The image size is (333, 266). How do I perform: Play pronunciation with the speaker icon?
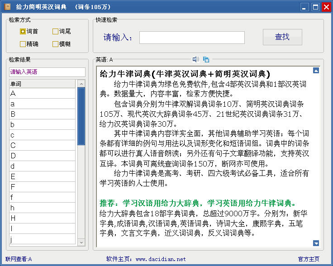(195, 59)
